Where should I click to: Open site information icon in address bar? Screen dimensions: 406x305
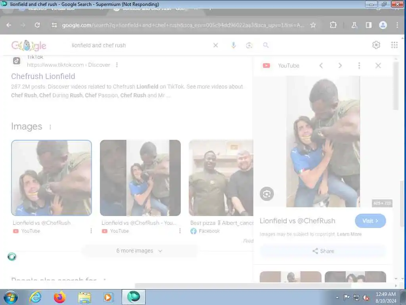coord(54,25)
